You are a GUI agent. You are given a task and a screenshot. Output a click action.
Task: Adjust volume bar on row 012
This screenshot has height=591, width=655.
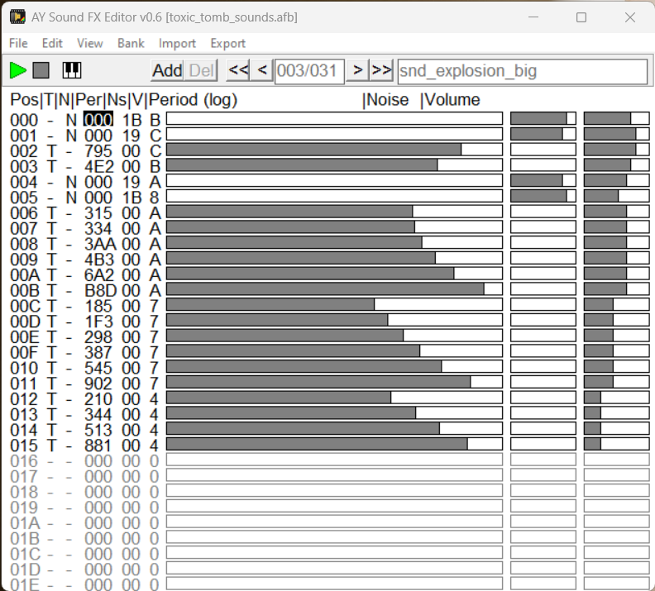(617, 398)
